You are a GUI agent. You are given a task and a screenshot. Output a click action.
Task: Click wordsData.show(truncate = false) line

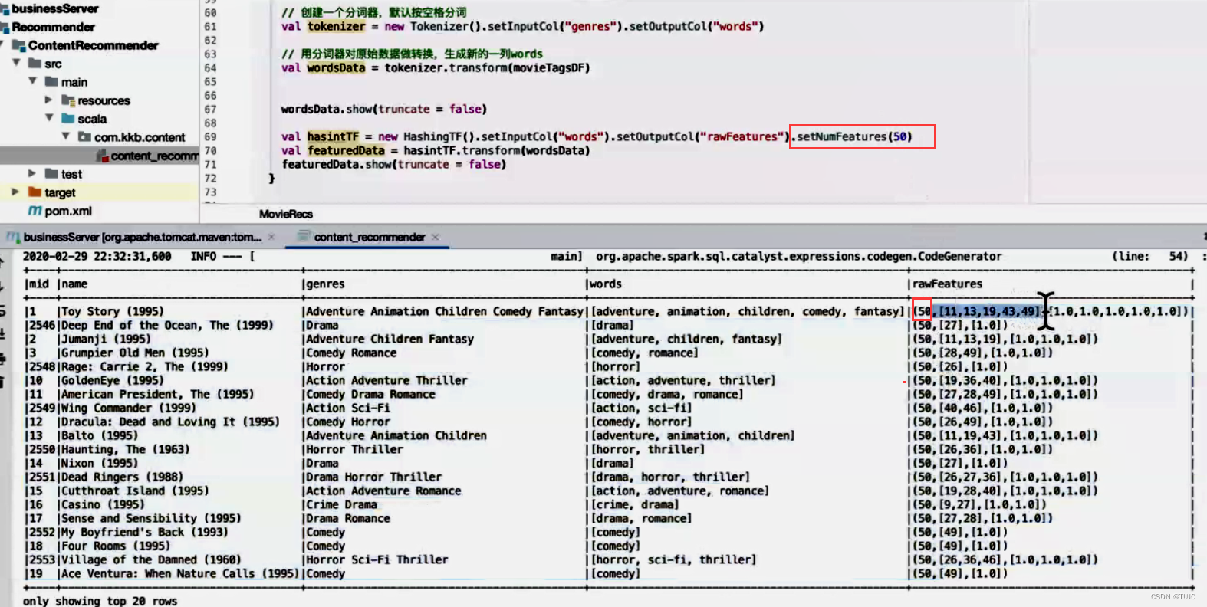pos(383,109)
